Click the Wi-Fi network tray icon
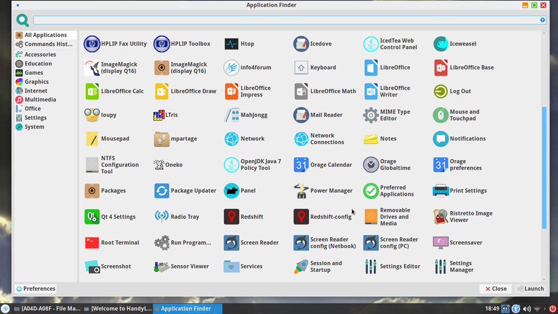Screen dimensions: 558x314 (537, 309)
